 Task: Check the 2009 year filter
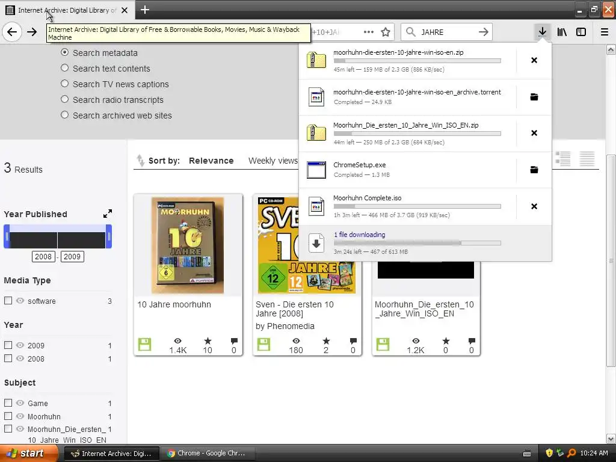8,345
